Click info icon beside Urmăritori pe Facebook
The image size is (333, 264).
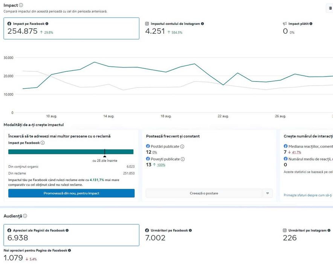click(x=190, y=230)
